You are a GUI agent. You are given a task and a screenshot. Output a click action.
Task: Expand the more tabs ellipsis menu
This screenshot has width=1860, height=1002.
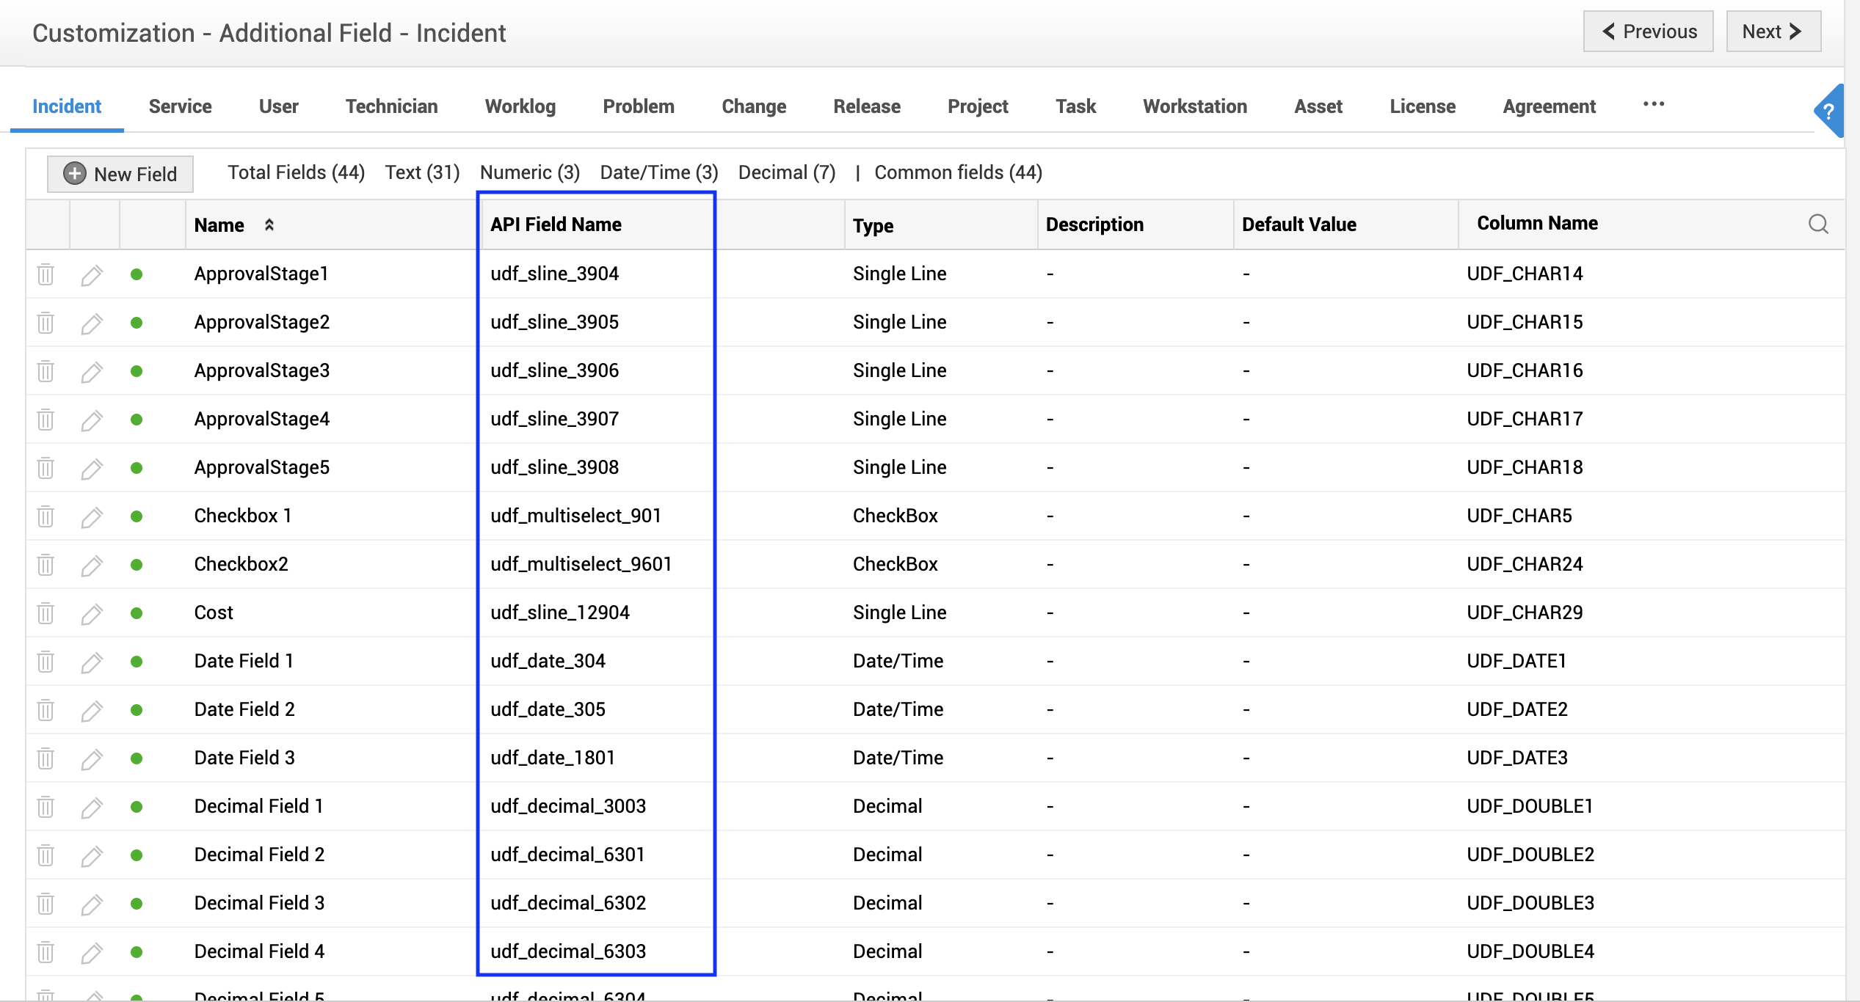[1653, 104]
